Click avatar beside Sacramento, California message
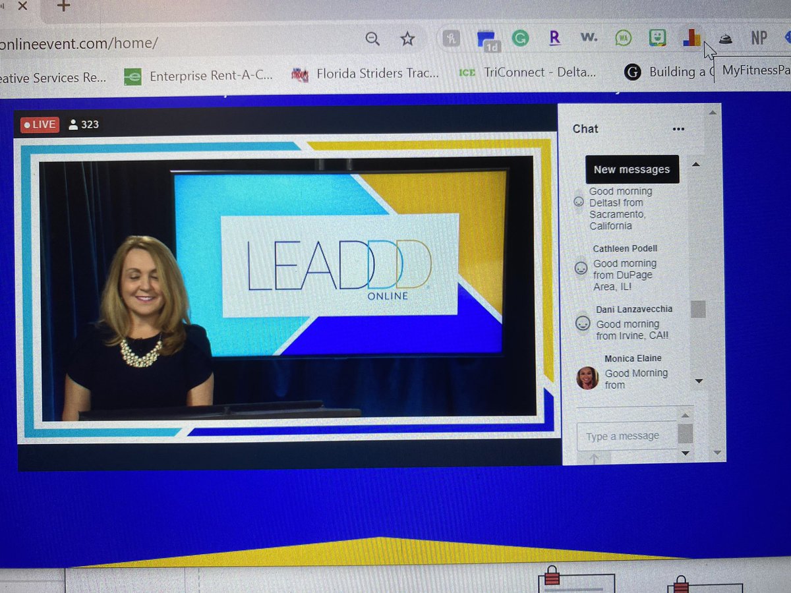Viewport: 791px width, 593px height. point(578,201)
